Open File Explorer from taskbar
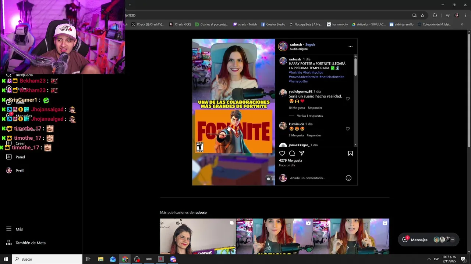 point(100,259)
